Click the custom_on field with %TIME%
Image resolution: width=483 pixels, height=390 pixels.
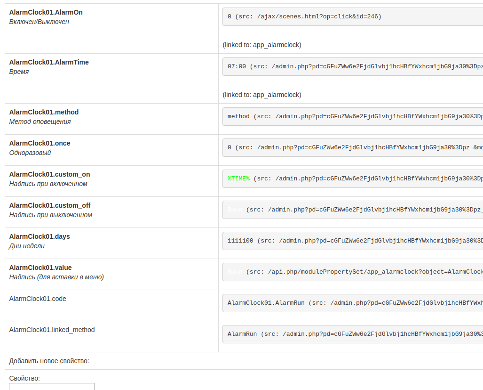point(353,179)
